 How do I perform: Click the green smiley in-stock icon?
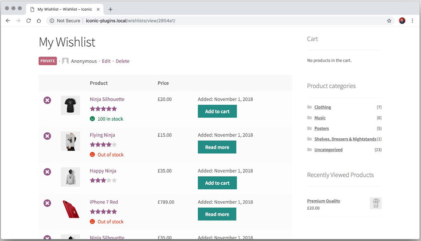[x=93, y=119]
